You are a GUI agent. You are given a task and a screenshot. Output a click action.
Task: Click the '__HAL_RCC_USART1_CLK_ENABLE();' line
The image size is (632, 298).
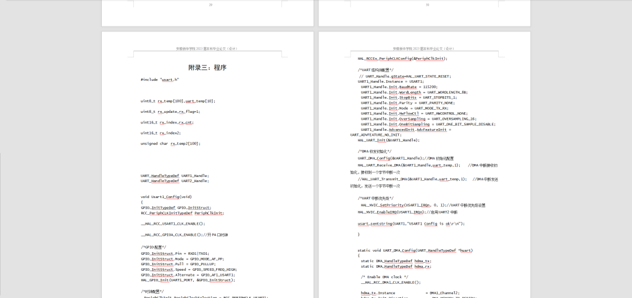coord(174,223)
